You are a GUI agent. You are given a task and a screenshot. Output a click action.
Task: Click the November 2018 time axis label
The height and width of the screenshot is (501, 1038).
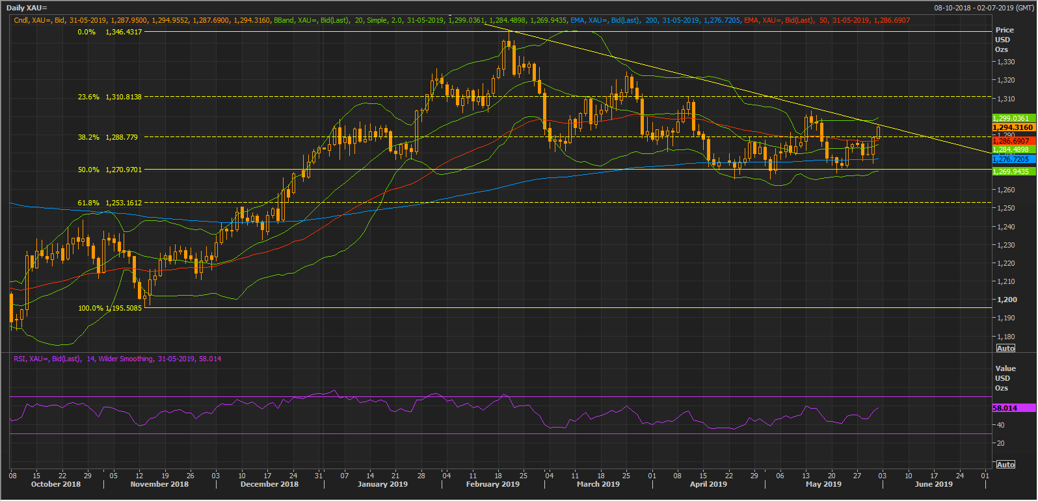pyautogui.click(x=159, y=484)
